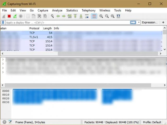
Task: Jump to the last packet icon
Action: point(81,16)
